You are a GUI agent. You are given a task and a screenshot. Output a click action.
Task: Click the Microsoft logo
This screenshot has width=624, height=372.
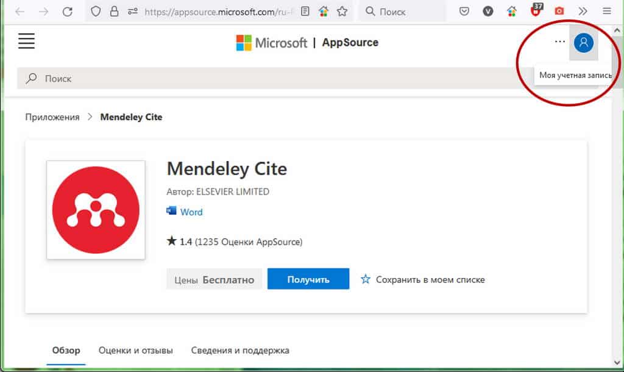tap(271, 43)
